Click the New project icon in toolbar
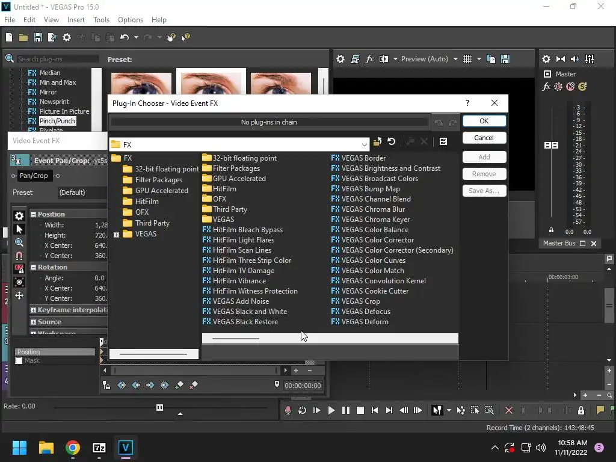The image size is (616, 462). click(9, 37)
